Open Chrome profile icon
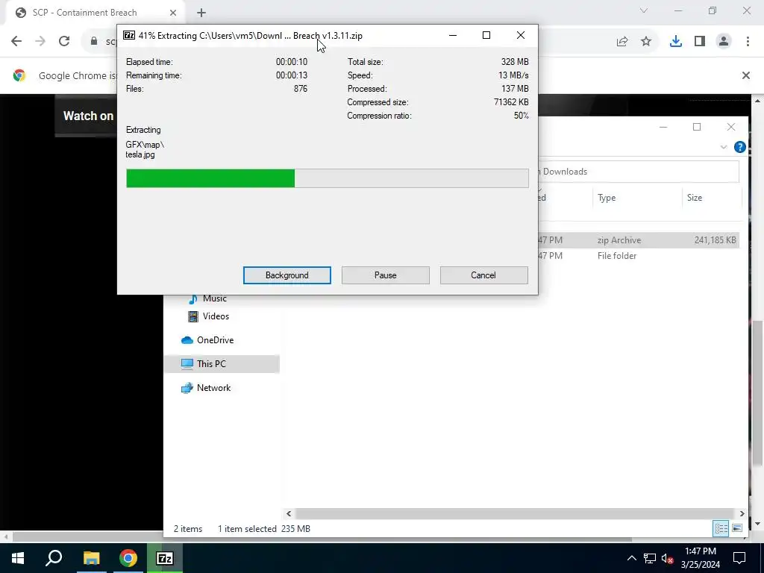The width and height of the screenshot is (764, 573). (x=724, y=42)
